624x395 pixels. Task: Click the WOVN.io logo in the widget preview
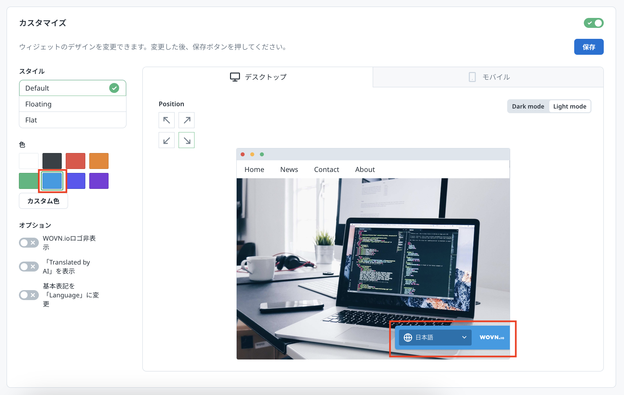492,338
